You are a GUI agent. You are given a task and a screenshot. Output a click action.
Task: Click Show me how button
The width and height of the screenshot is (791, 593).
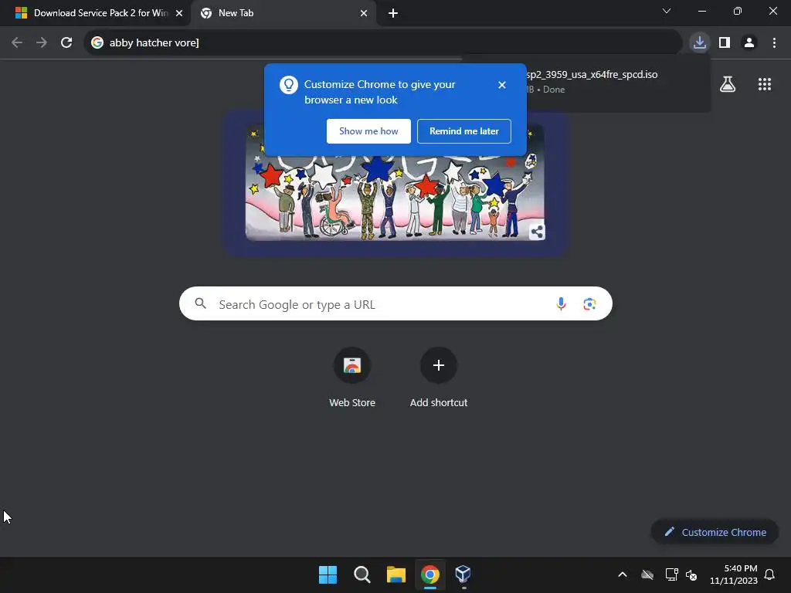coord(368,131)
